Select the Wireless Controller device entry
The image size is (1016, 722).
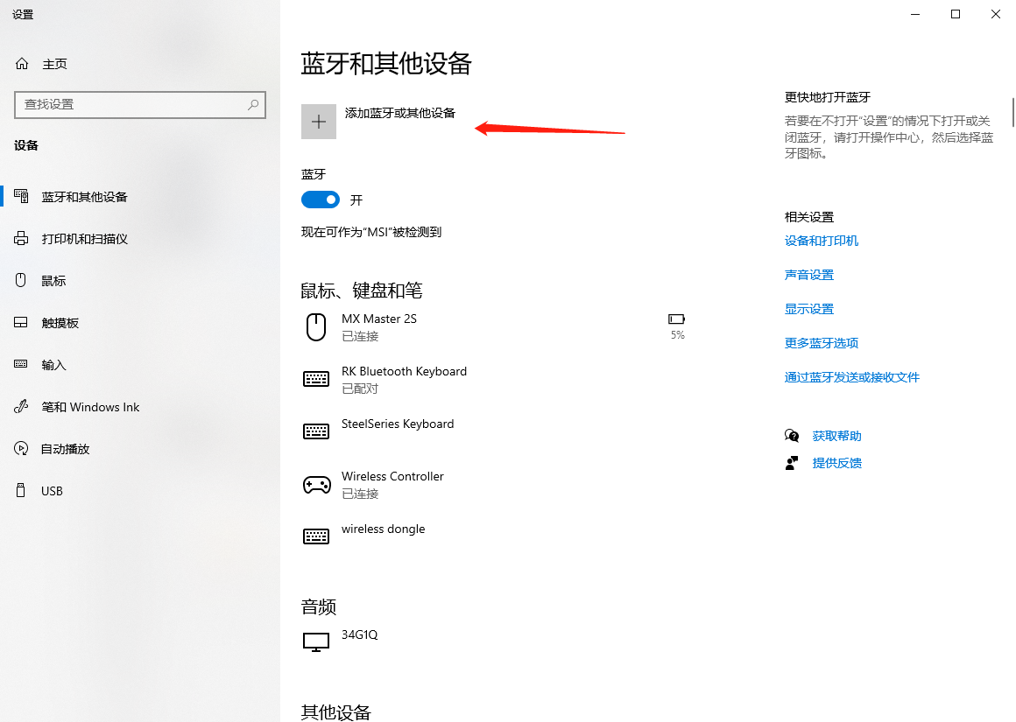click(x=392, y=484)
